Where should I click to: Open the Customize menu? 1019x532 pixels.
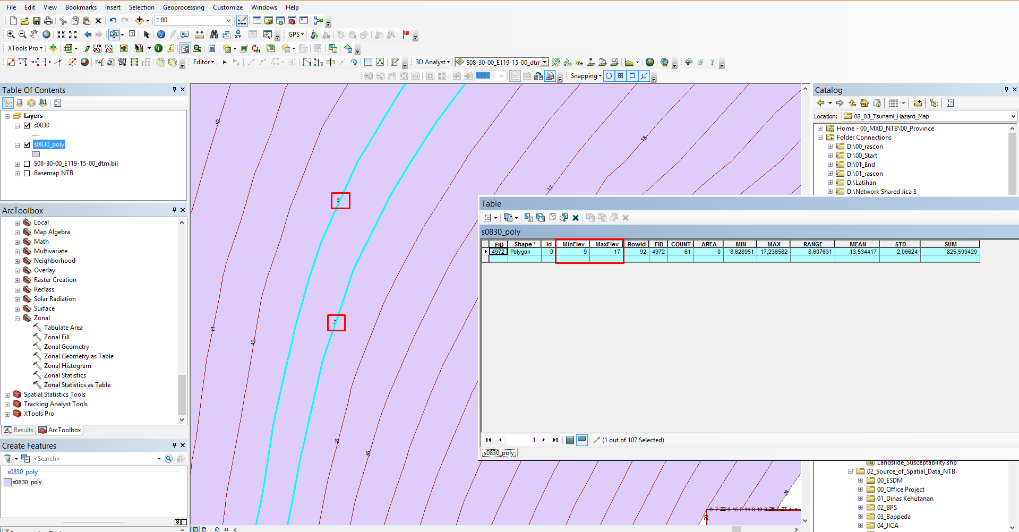[x=228, y=7]
